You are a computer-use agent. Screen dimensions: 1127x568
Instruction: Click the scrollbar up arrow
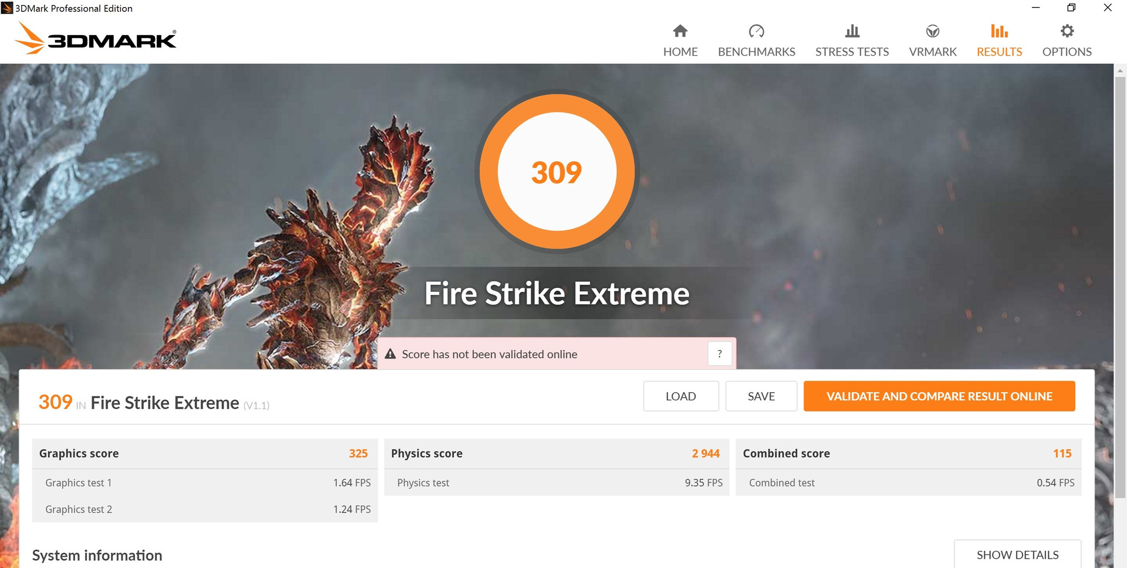click(x=1120, y=70)
